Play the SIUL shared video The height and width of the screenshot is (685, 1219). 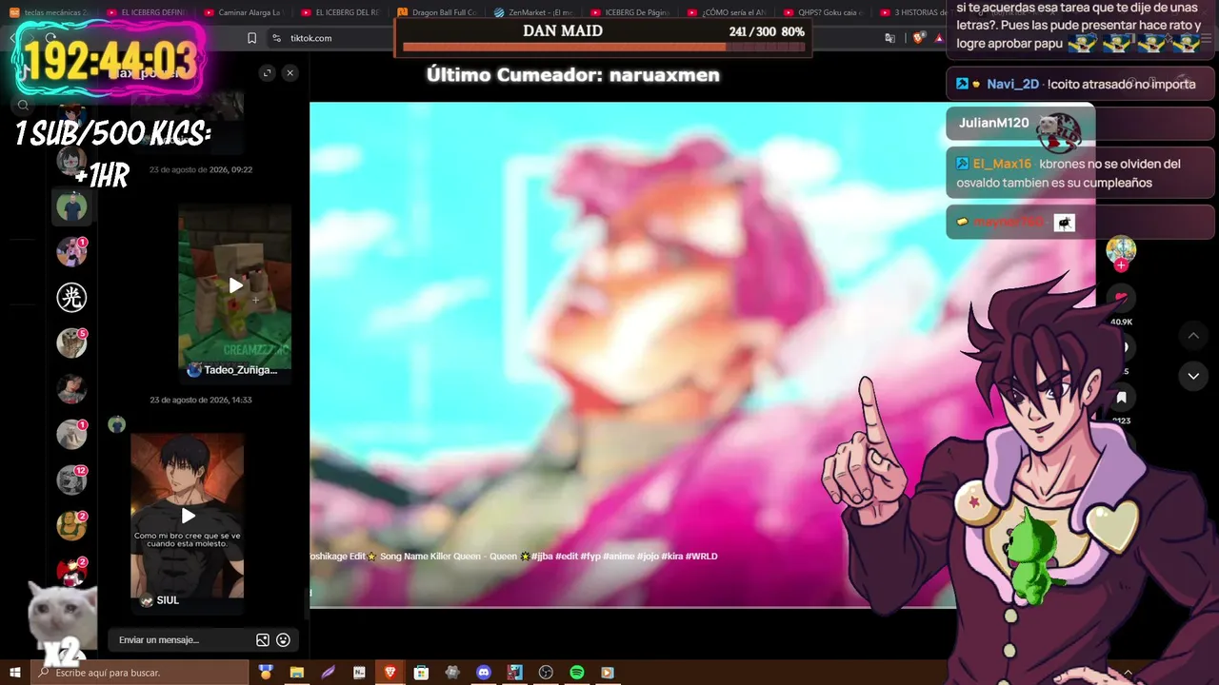point(188,516)
